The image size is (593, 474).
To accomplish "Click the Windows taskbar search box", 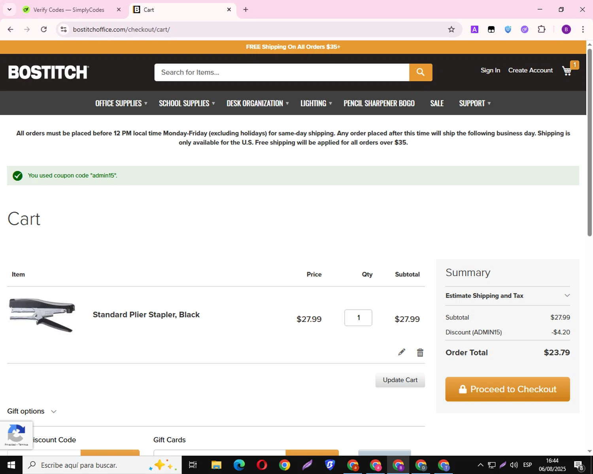I will click(x=102, y=465).
